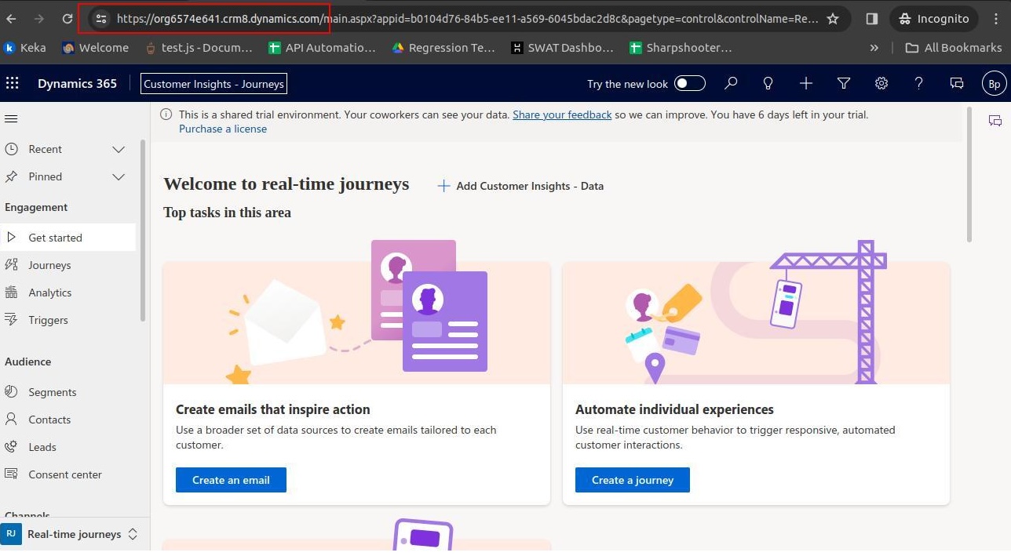The image size is (1011, 556).
Task: Click the search magnifier icon in header
Action: 731,83
